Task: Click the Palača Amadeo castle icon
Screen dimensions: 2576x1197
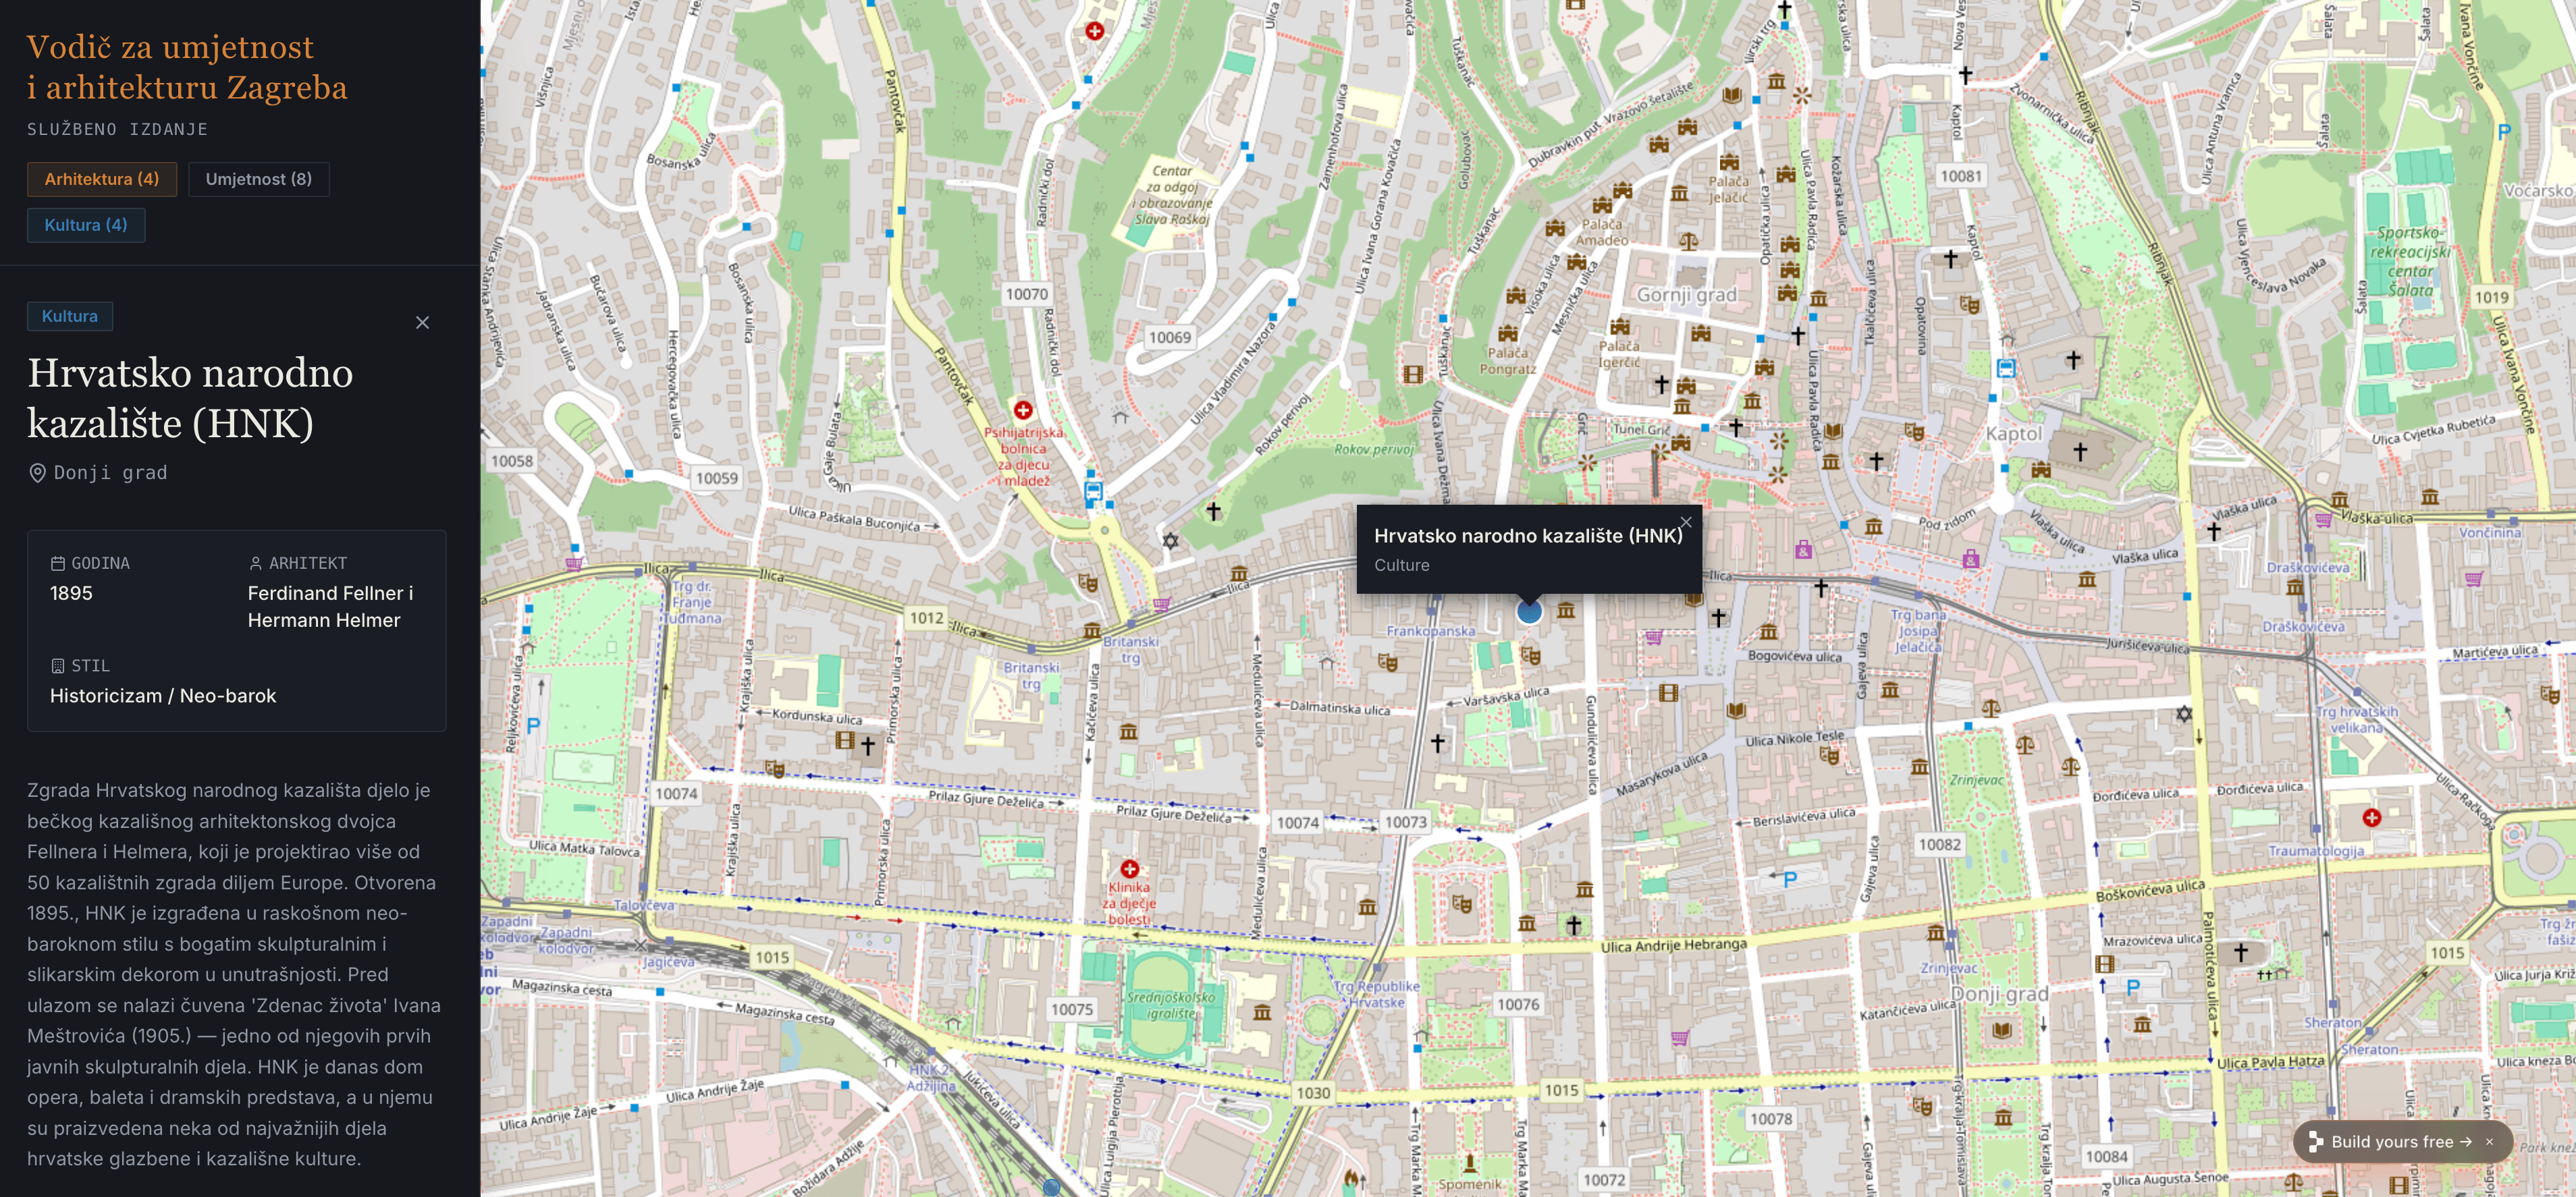Action: click(x=1602, y=206)
